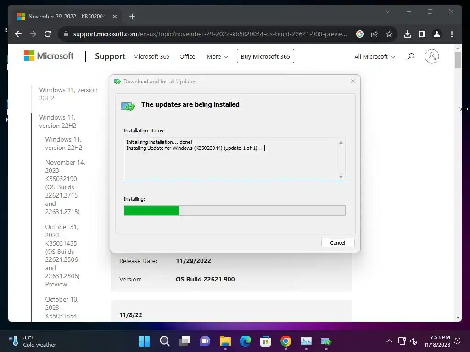470x352 pixels.
Task: Click 'OS Build 22621.900' version text
Action: coord(205,279)
